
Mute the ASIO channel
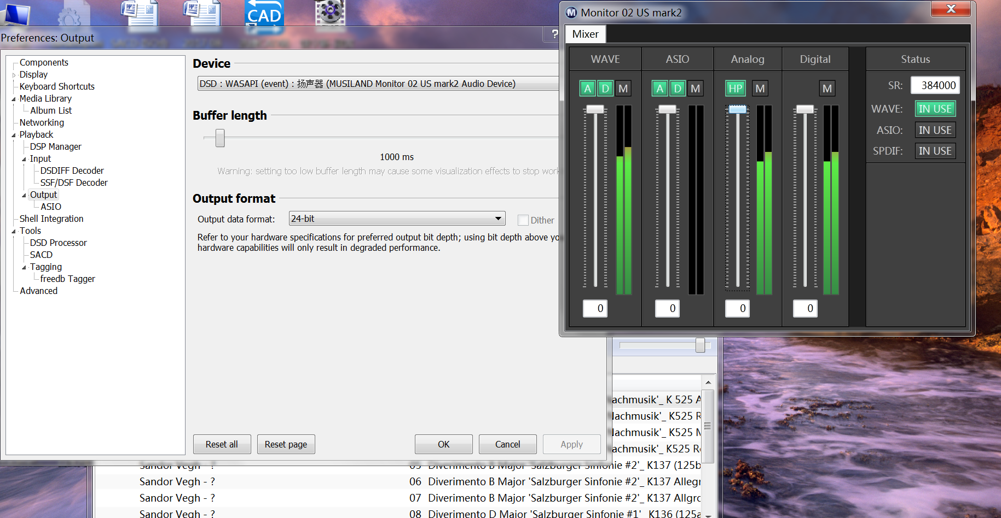(695, 89)
